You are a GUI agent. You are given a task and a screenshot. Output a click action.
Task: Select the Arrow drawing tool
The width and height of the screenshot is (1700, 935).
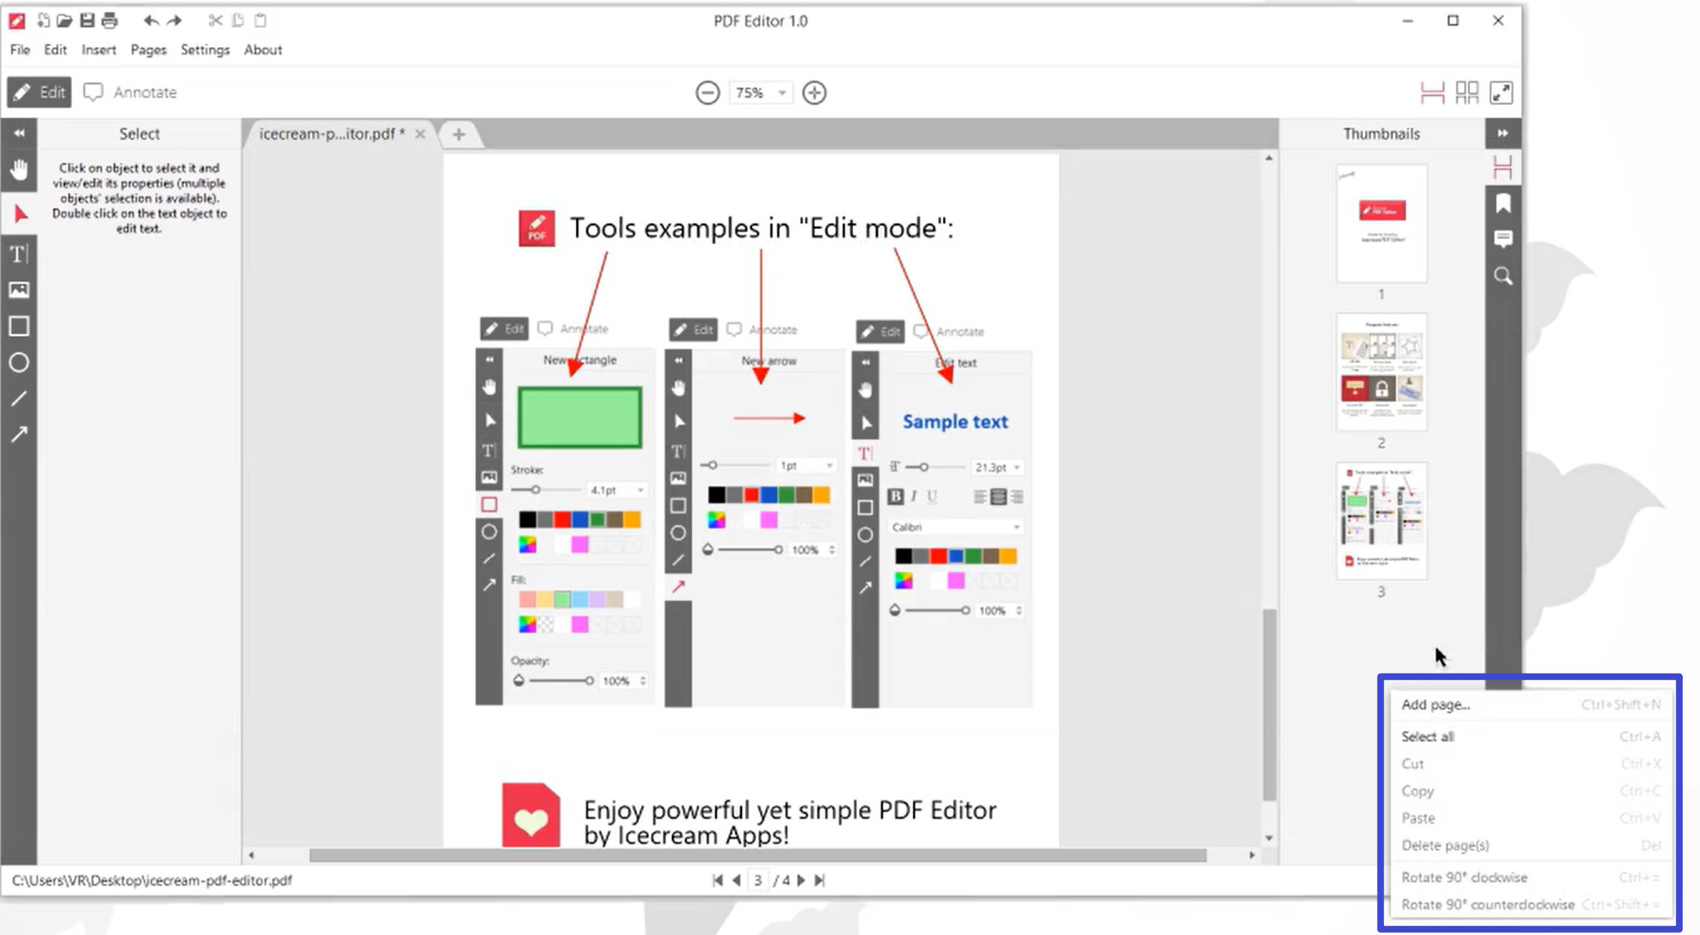pos(19,434)
